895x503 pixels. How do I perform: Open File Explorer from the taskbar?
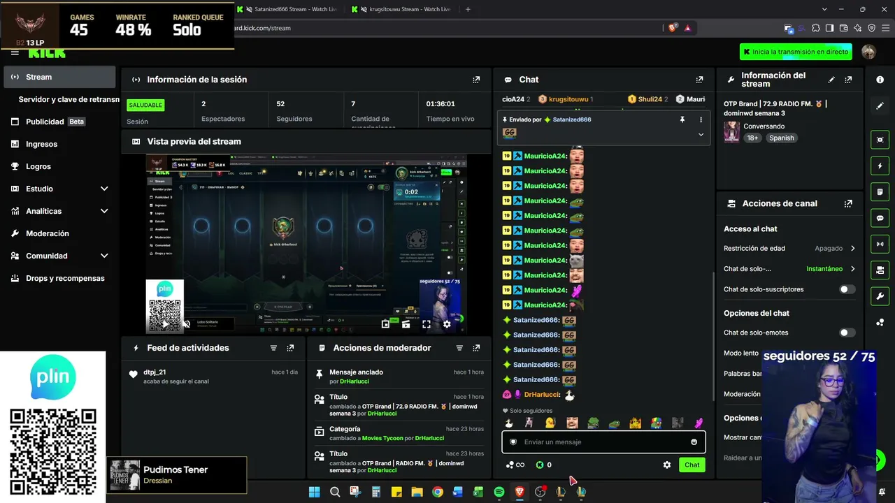click(x=417, y=492)
